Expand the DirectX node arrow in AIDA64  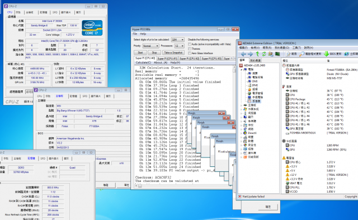242,133
